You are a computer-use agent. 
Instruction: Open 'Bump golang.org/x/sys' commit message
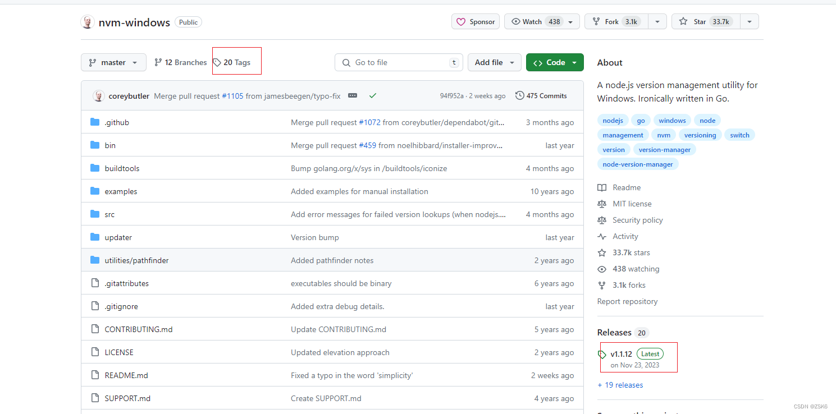pos(369,168)
